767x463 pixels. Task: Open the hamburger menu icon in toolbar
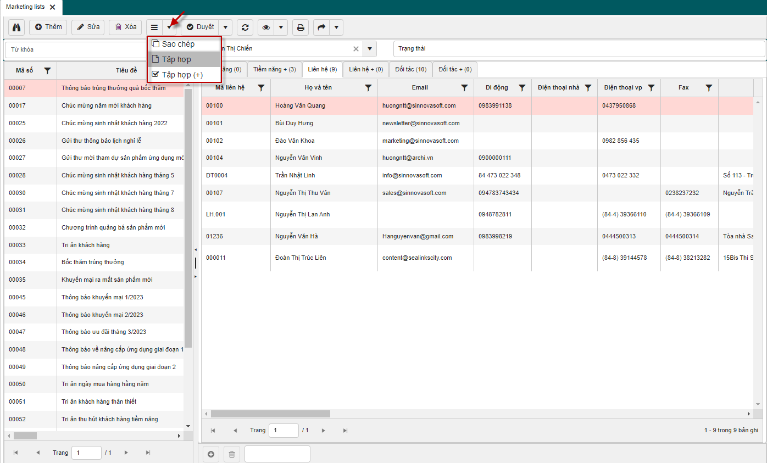tap(154, 27)
